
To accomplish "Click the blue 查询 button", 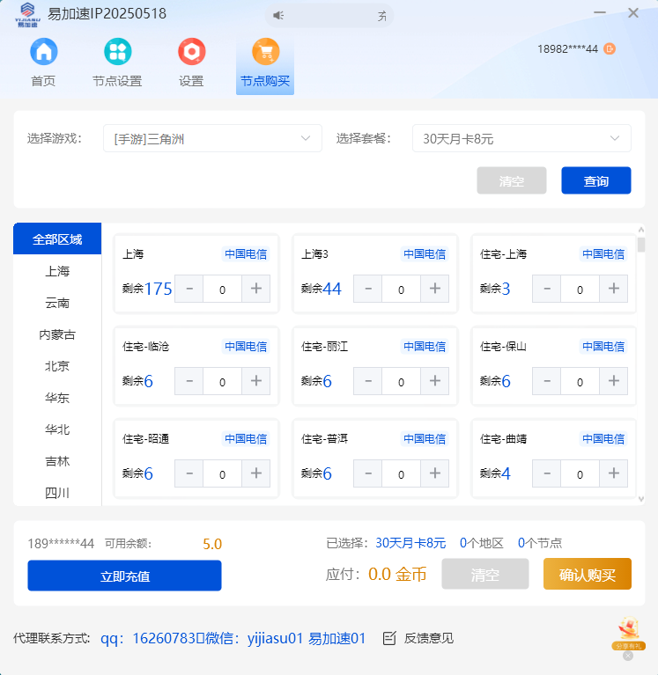I will [596, 180].
